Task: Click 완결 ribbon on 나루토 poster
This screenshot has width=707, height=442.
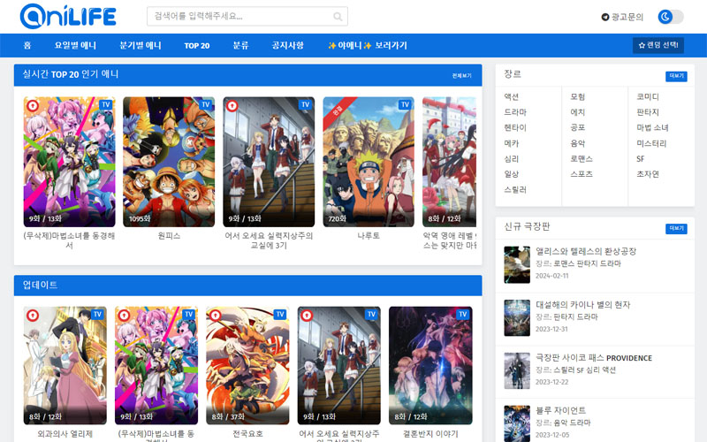Action: 338,111
